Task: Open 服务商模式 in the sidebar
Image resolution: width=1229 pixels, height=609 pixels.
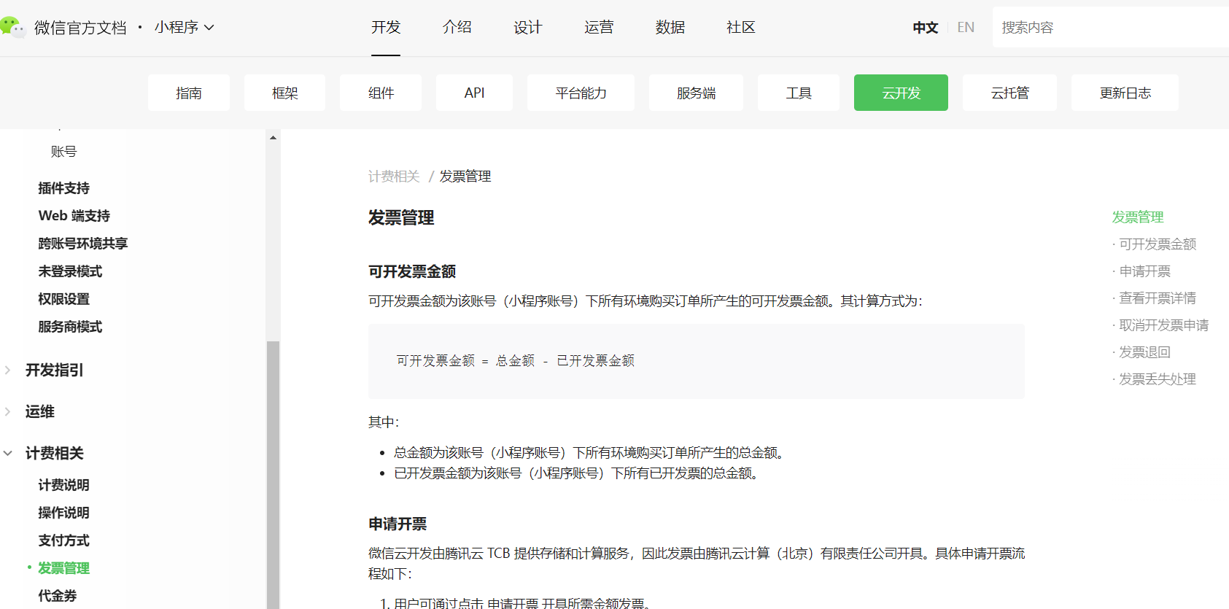Action: click(x=70, y=327)
